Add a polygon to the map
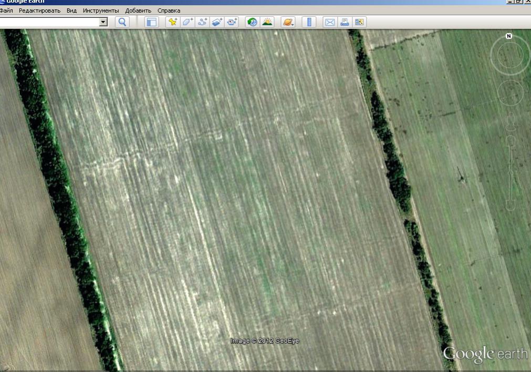Screen dimensions: 531x372 [x=188, y=22]
